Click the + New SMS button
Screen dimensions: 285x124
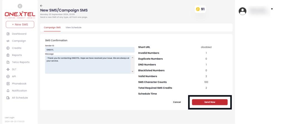tap(20, 24)
